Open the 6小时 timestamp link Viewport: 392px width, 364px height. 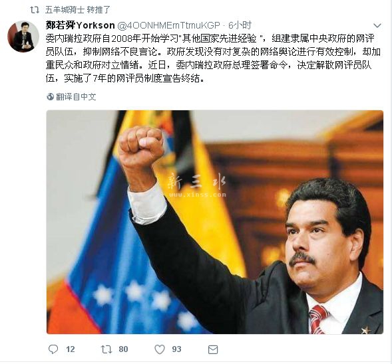240,25
